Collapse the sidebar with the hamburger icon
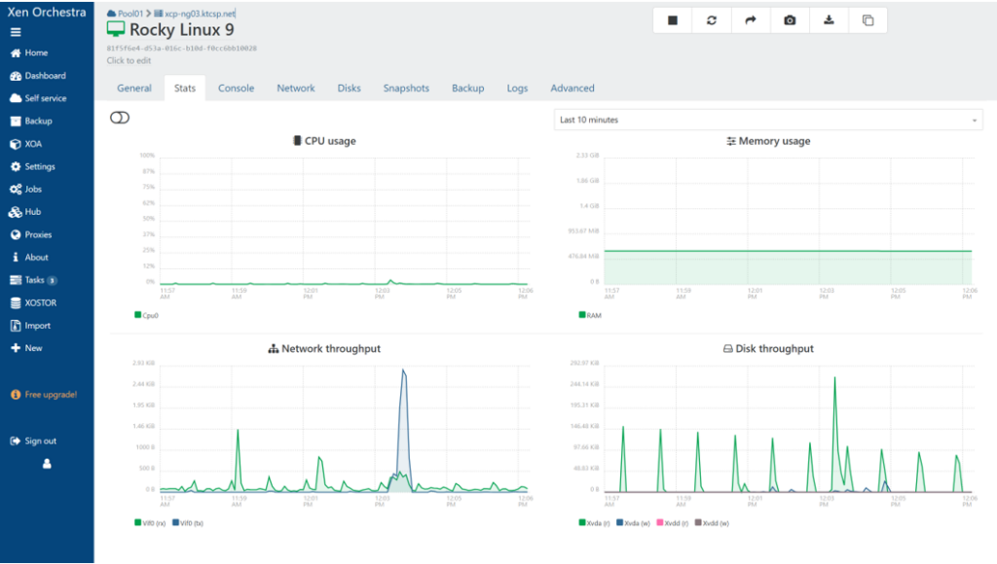Viewport: 997px width, 564px height. [16, 32]
